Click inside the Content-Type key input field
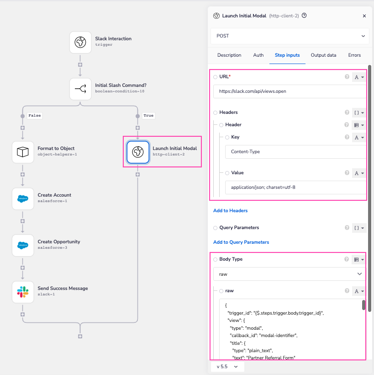The height and width of the screenshot is (375, 374). pyautogui.click(x=290, y=151)
